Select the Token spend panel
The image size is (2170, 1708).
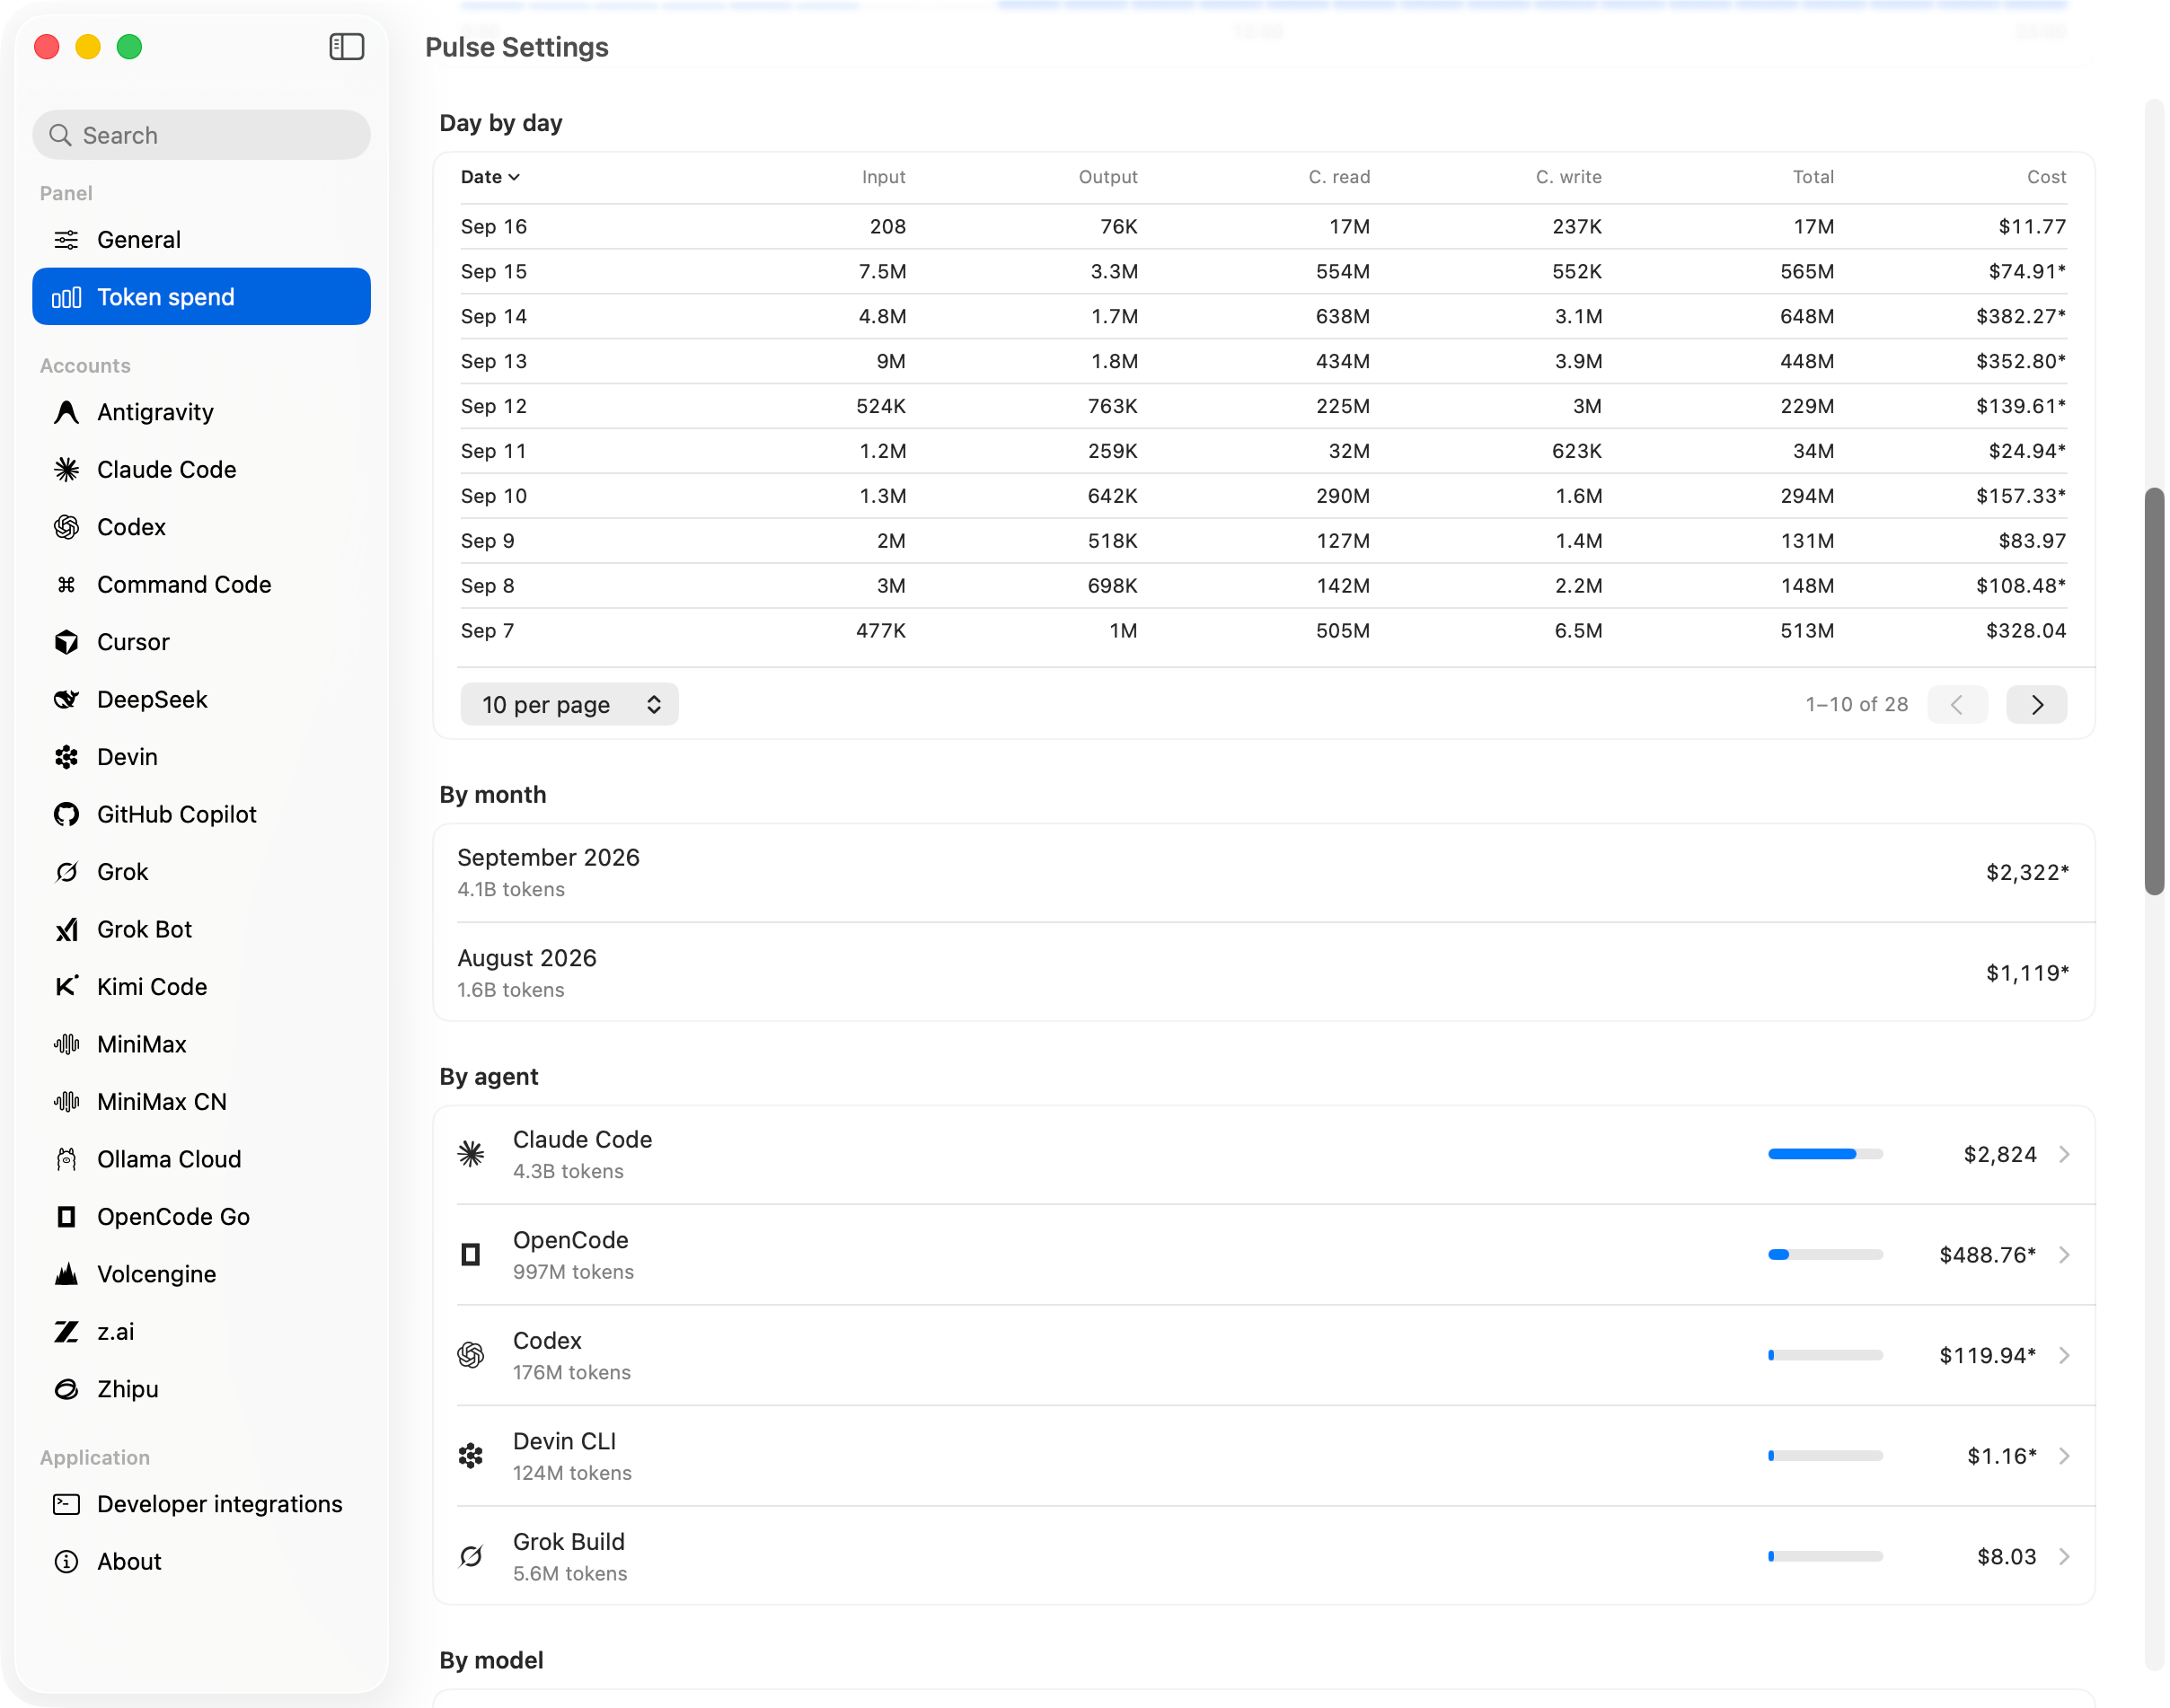click(x=201, y=297)
